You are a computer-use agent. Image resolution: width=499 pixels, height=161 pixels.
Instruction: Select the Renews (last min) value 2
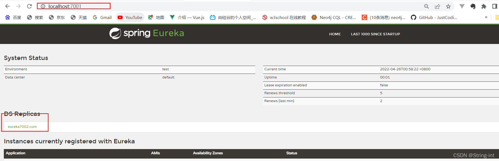coord(381,101)
